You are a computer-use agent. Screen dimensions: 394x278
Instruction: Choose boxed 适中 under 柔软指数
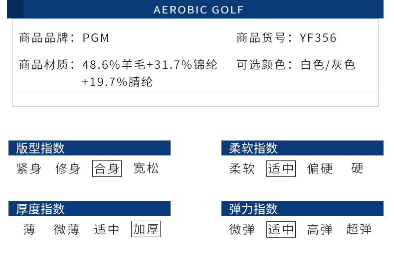(x=281, y=168)
